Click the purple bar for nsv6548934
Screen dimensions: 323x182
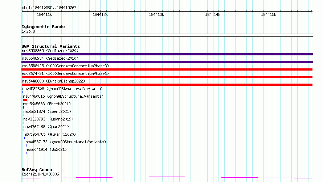point(167,62)
